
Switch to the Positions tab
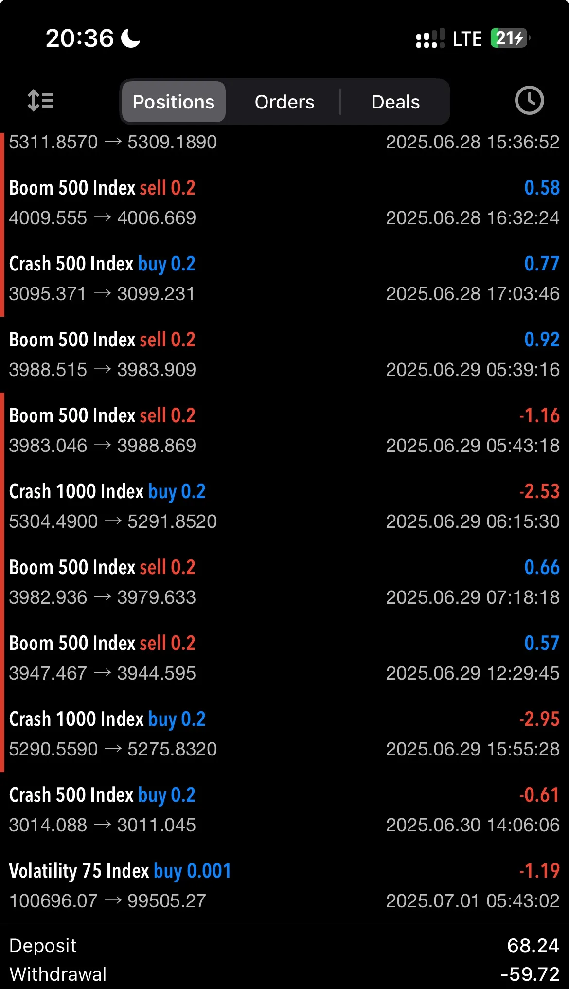click(174, 102)
